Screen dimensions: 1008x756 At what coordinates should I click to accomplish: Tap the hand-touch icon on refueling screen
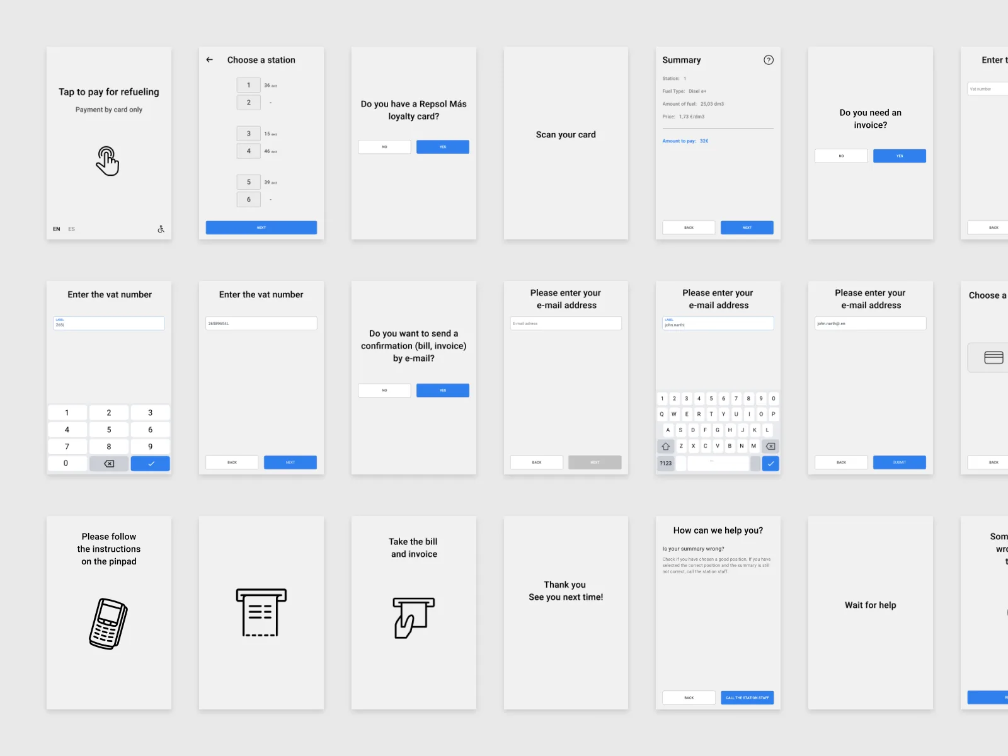[108, 161]
